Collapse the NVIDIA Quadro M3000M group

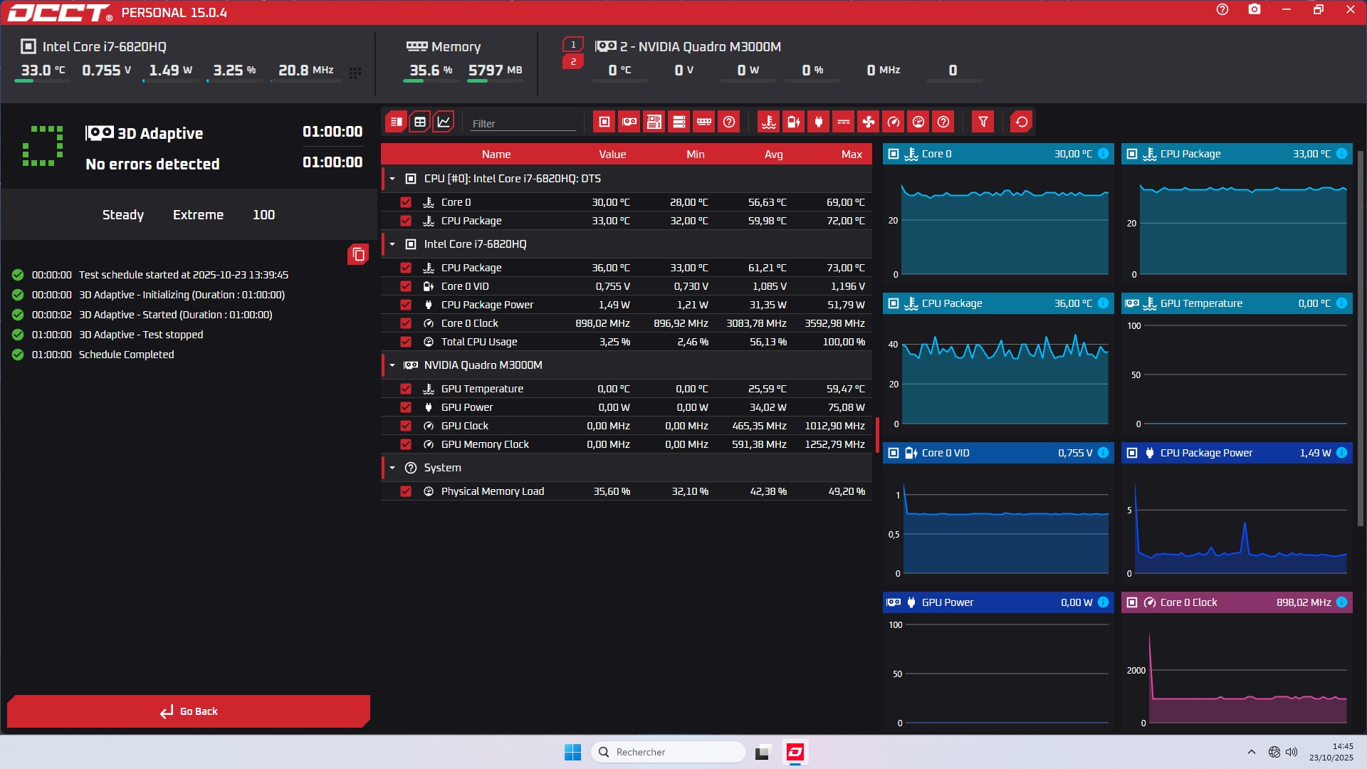392,365
